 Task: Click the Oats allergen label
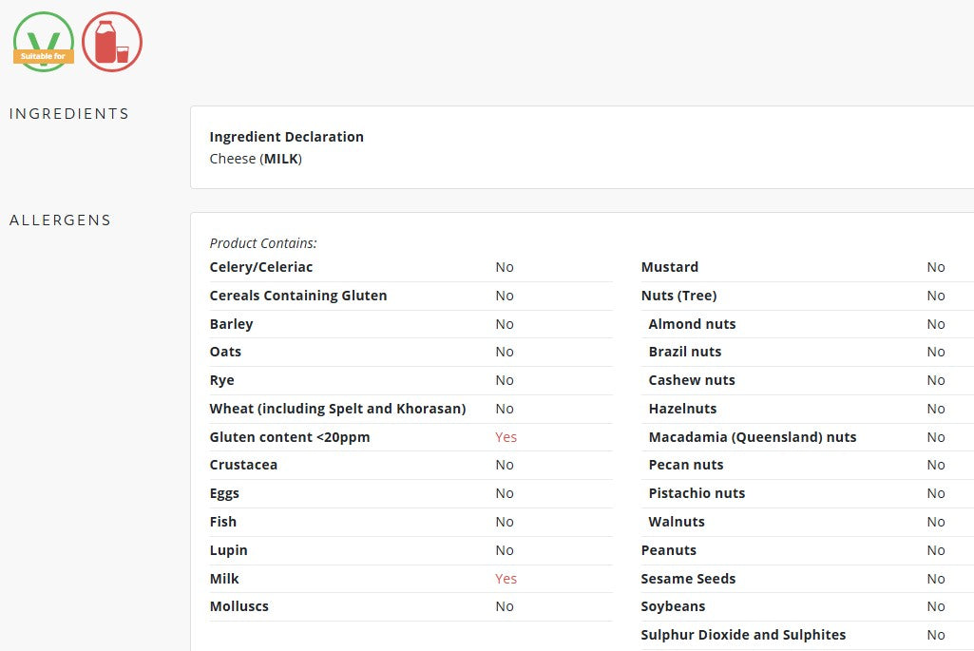(225, 352)
